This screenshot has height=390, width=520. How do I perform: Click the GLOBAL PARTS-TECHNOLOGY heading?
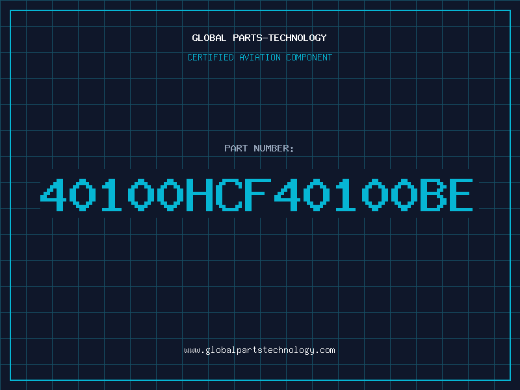click(x=259, y=38)
